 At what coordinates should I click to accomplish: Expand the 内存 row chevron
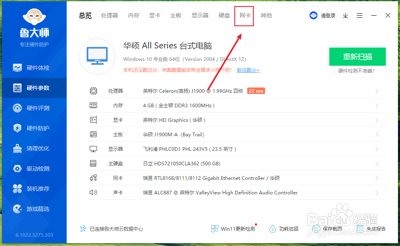point(377,106)
